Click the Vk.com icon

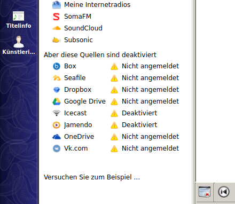[57, 148]
